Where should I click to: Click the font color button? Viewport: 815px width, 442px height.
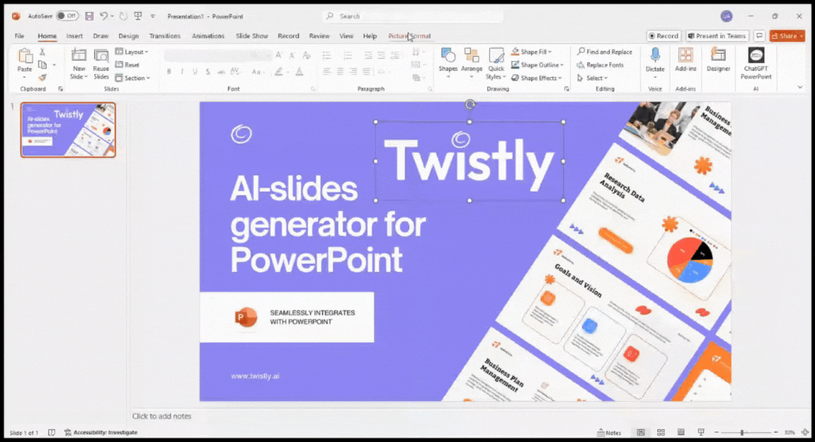(x=299, y=71)
